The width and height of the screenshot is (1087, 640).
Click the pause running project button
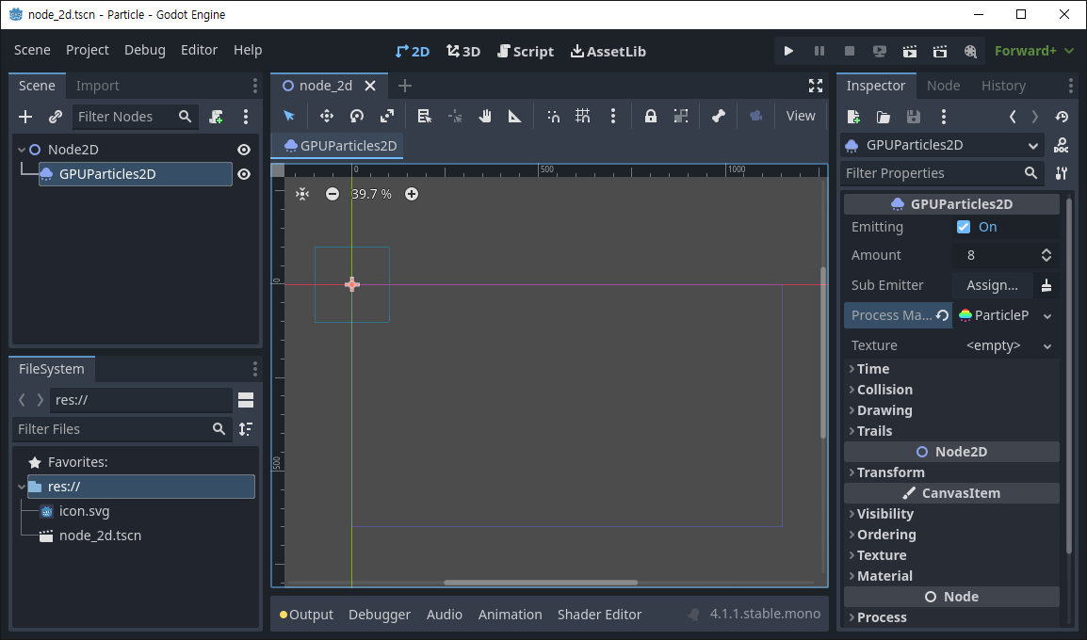[x=819, y=51]
